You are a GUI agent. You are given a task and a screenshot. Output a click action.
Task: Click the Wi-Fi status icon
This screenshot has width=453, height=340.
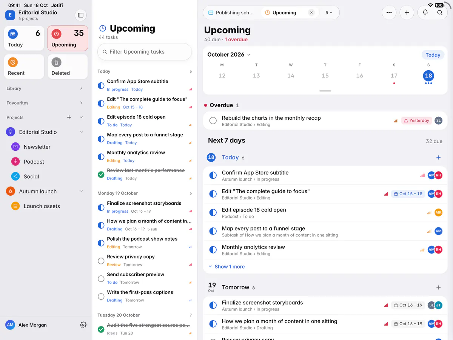click(x=430, y=5)
